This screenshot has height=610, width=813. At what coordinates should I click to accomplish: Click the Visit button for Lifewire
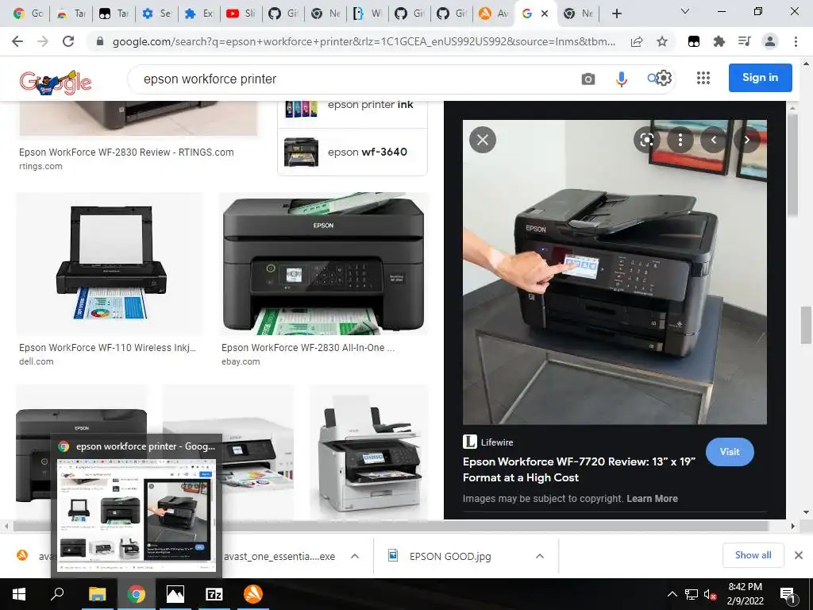730,452
